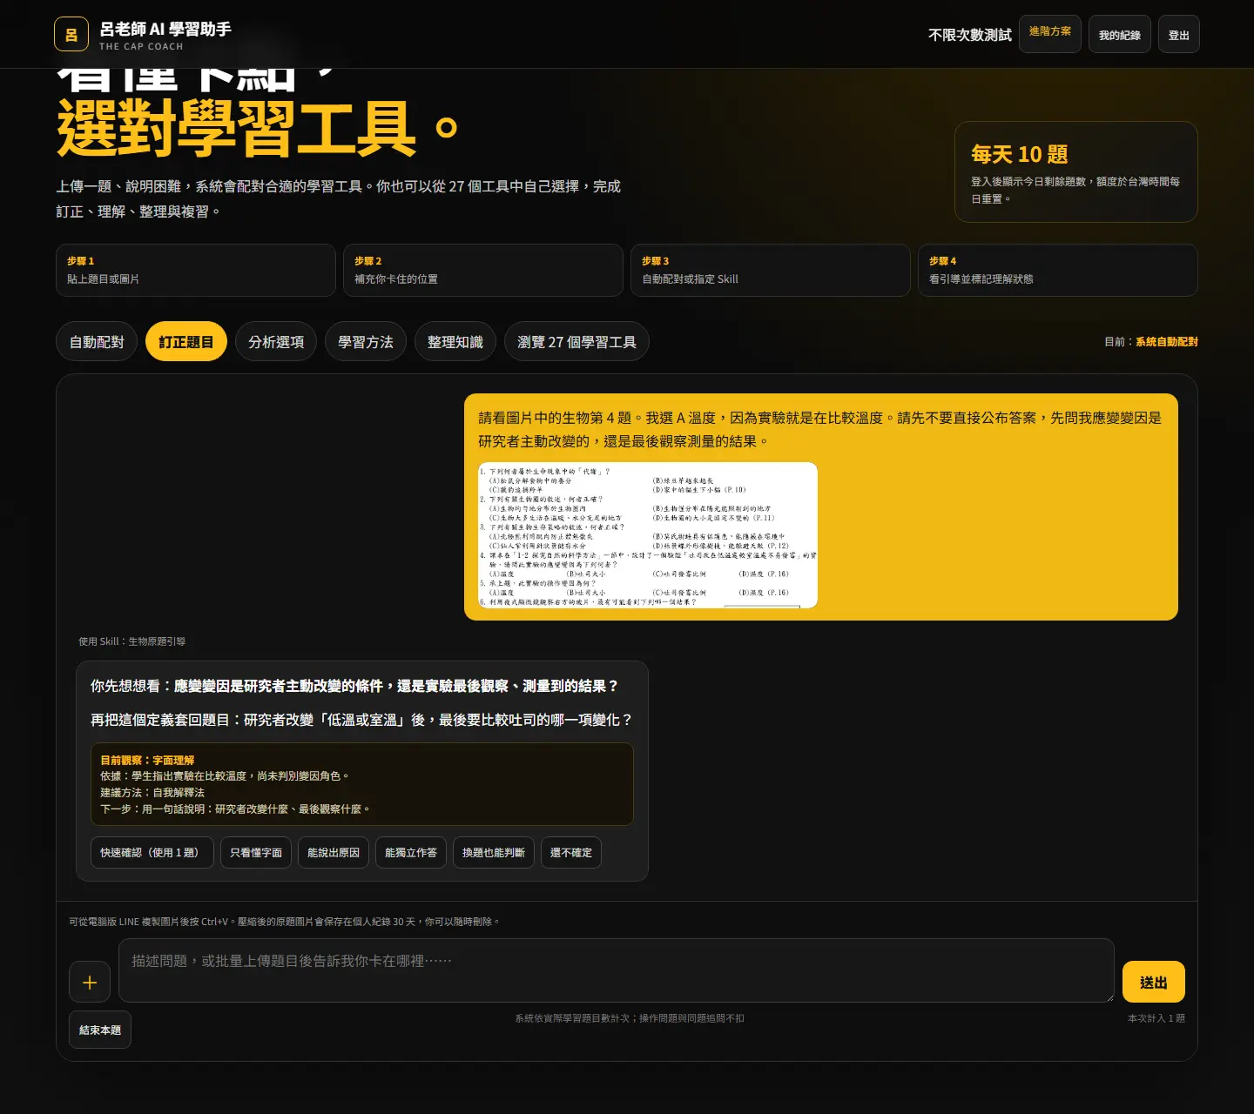
Task: Open the 進階方案 upgrade plan button
Action: [1050, 33]
